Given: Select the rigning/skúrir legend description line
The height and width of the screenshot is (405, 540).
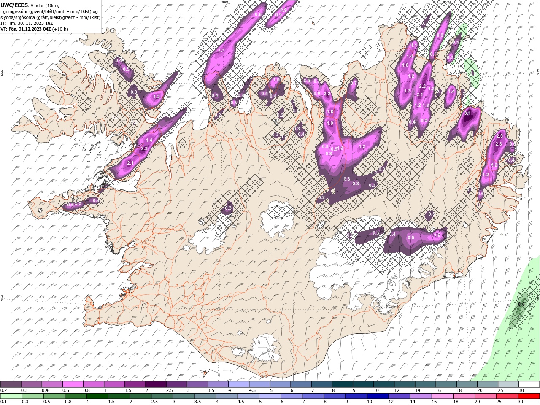Looking at the screenshot, I should pos(49,11).
